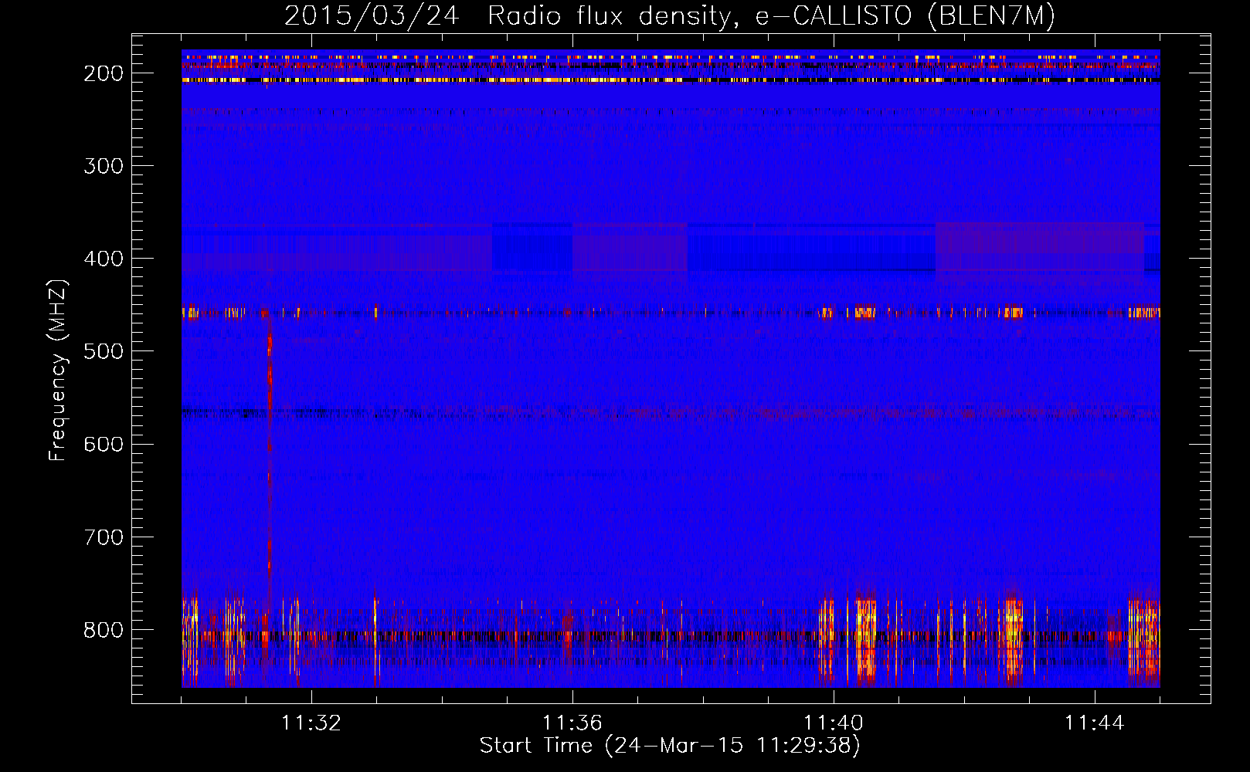The width and height of the screenshot is (1250, 772).
Task: Click the 'Frequency (MHZ)' axis label
Action: tap(58, 370)
